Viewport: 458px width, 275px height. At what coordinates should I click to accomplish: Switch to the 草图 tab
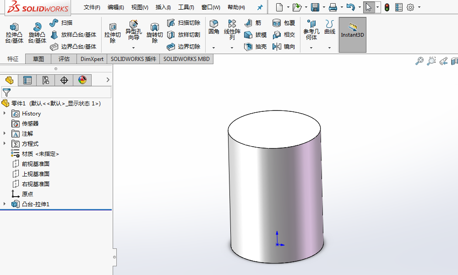(x=38, y=59)
